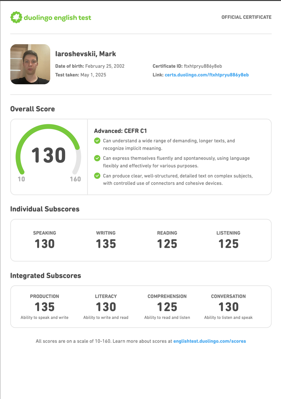The height and width of the screenshot is (399, 281).
Task: Click the "All scores are on a scale of 10-160" note
Action: 73,341
